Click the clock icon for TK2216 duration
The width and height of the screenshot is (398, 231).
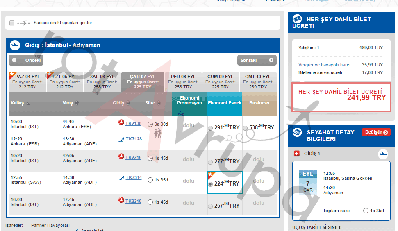coord(150,158)
